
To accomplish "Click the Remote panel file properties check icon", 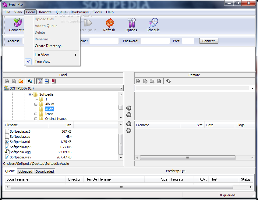I will pyautogui.click(x=159, y=81).
